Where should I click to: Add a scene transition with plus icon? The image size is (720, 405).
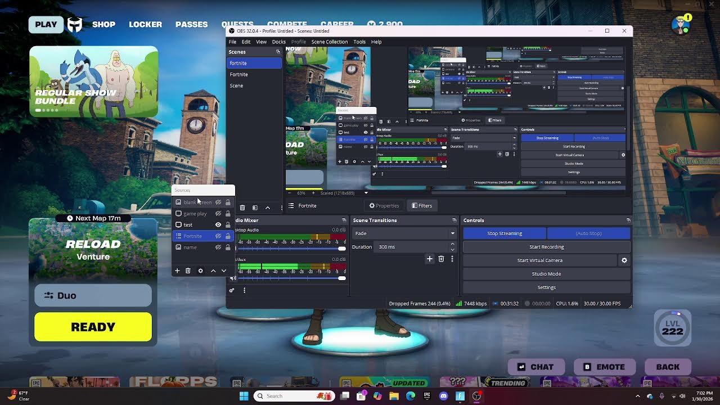coord(430,259)
